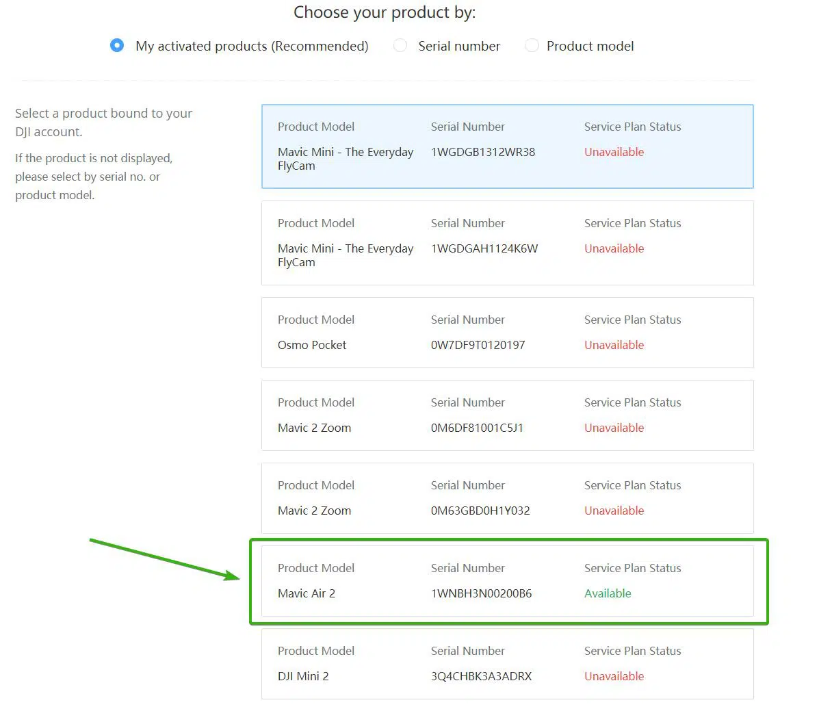Select the Osmo Pocket product card
The height and width of the screenshot is (709, 819).
[507, 333]
